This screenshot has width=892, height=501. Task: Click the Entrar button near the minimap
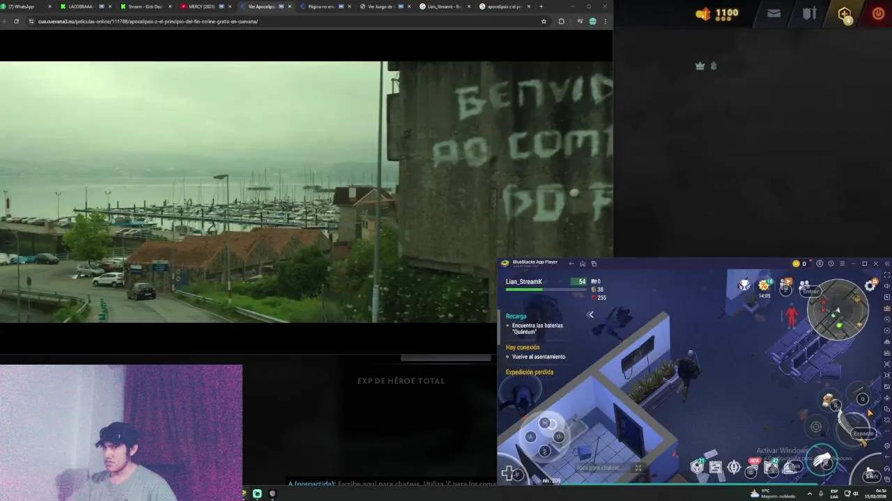coord(810,291)
